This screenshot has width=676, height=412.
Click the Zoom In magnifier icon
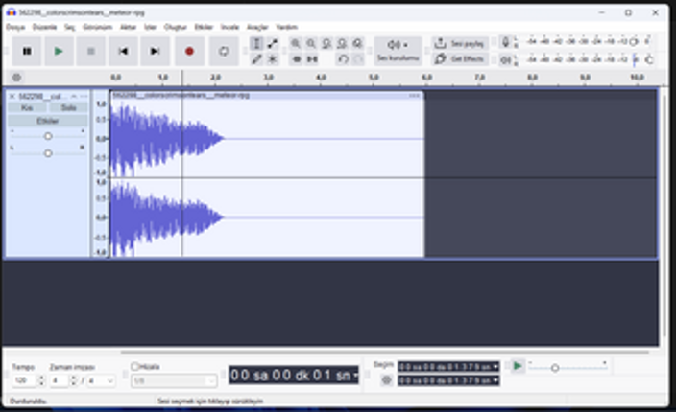click(x=296, y=44)
